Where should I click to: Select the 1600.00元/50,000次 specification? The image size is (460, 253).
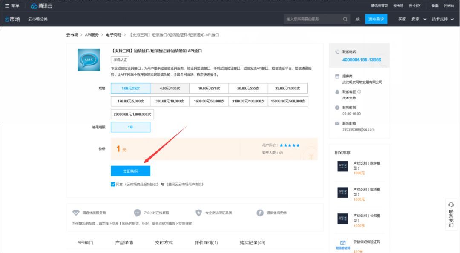coord(209,101)
